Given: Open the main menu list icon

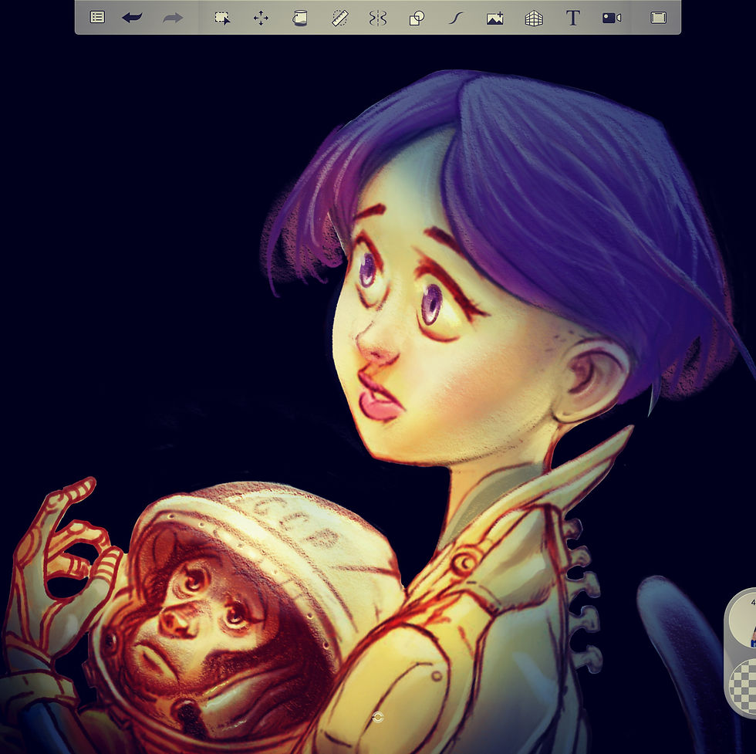Looking at the screenshot, I should 97,18.
